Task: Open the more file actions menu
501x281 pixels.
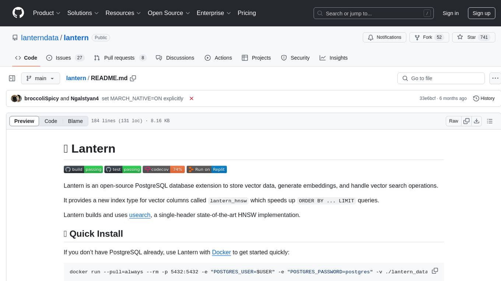Action: 495,78
